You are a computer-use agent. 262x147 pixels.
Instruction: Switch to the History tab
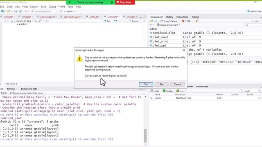[x=169, y=17]
